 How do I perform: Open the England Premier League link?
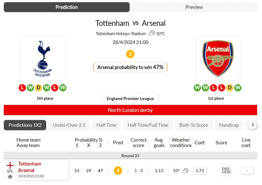130,98
